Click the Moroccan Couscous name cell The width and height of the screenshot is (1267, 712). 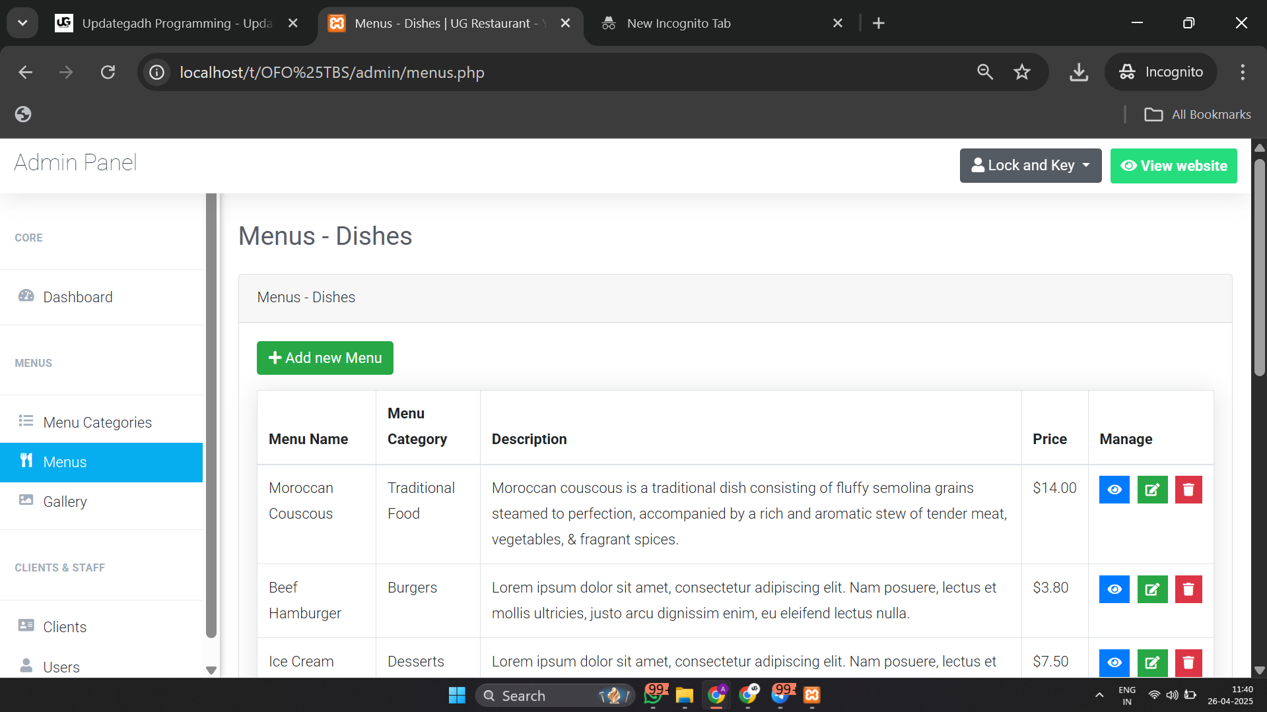(316, 514)
